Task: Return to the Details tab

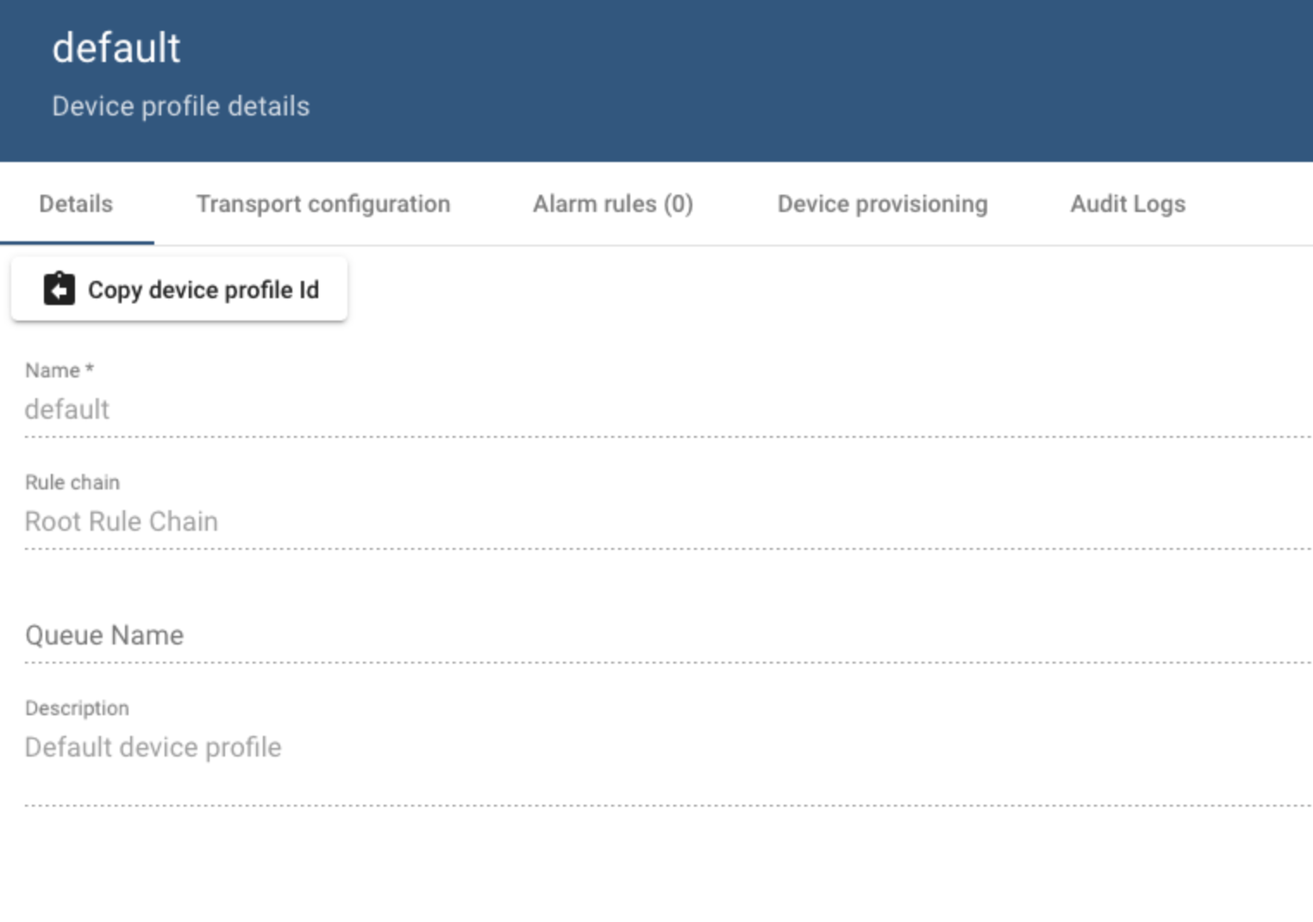Action: click(76, 203)
